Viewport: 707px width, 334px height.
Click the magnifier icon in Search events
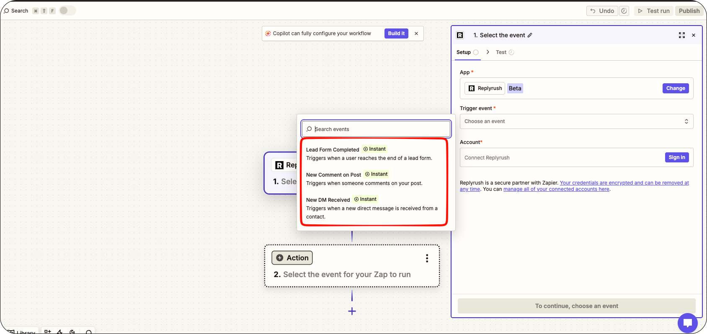[x=309, y=129]
